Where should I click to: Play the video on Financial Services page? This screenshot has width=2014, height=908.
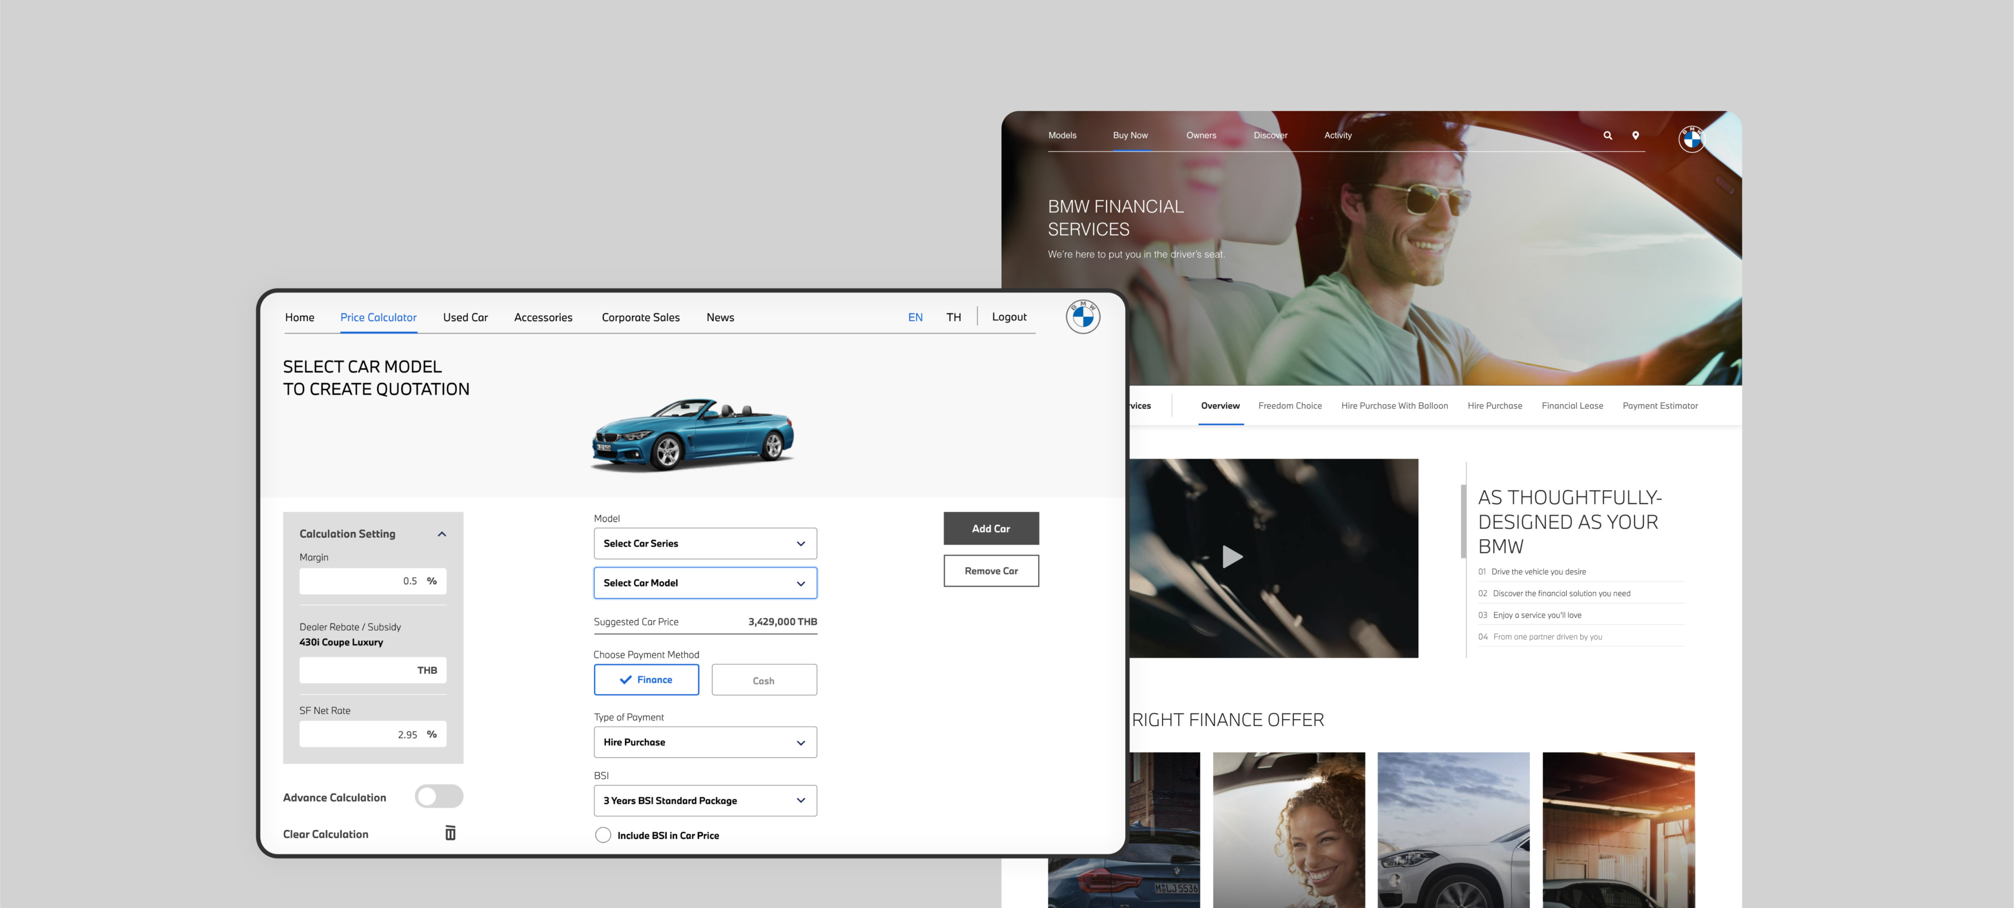tap(1231, 557)
